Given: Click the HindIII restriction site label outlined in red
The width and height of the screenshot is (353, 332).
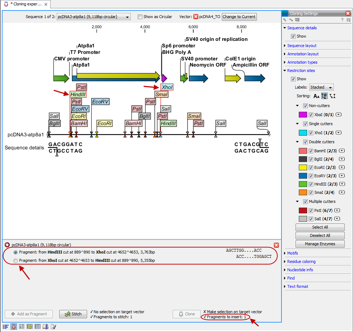Looking at the screenshot, I should click(78, 94).
